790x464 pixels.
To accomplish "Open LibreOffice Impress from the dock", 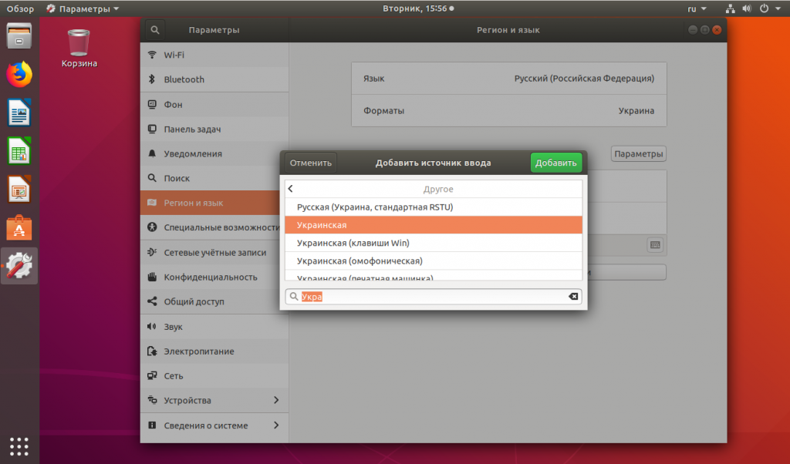I will tap(19, 190).
